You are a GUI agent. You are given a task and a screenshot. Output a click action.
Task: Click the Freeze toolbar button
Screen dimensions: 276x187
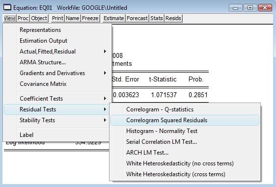coord(90,18)
